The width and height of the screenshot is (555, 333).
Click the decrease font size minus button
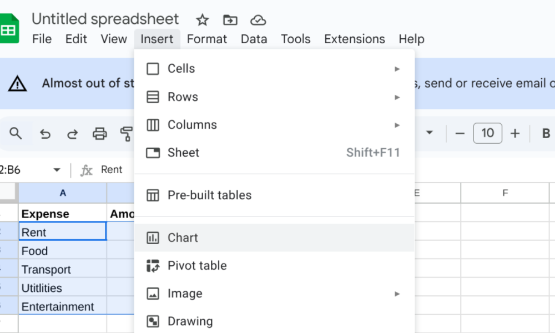click(x=459, y=134)
